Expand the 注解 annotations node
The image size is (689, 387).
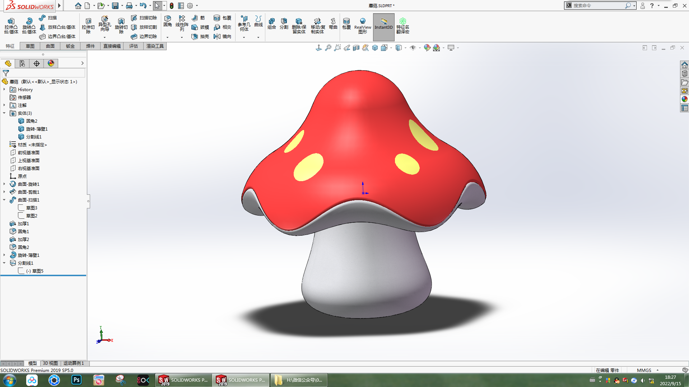tap(4, 105)
